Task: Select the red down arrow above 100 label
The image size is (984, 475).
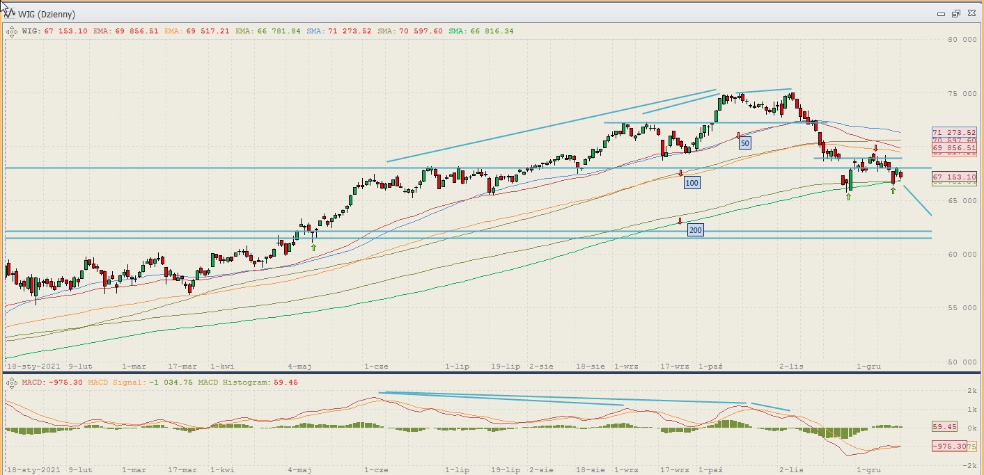Action: (x=680, y=173)
